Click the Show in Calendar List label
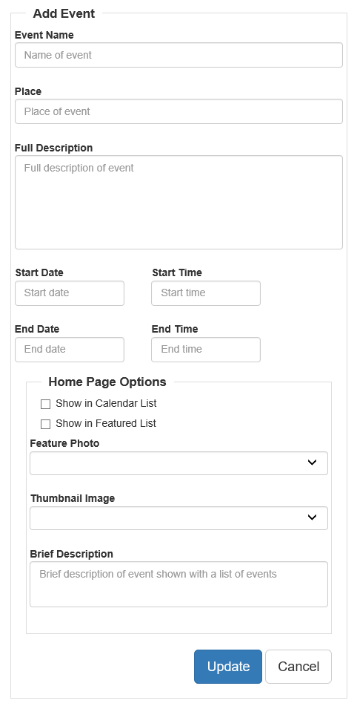The height and width of the screenshot is (709, 357). [x=106, y=403]
